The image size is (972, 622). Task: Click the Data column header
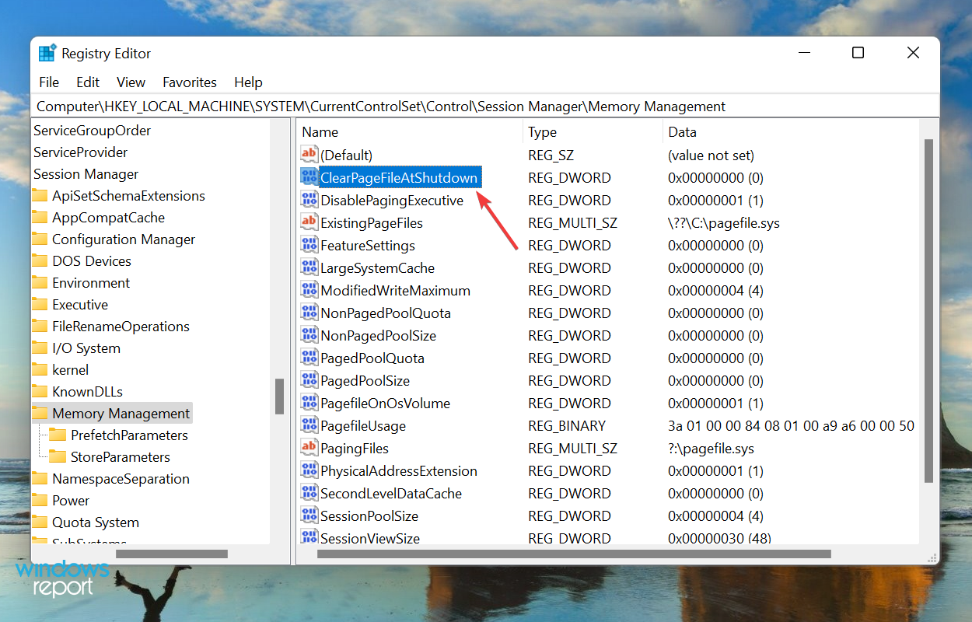point(682,131)
